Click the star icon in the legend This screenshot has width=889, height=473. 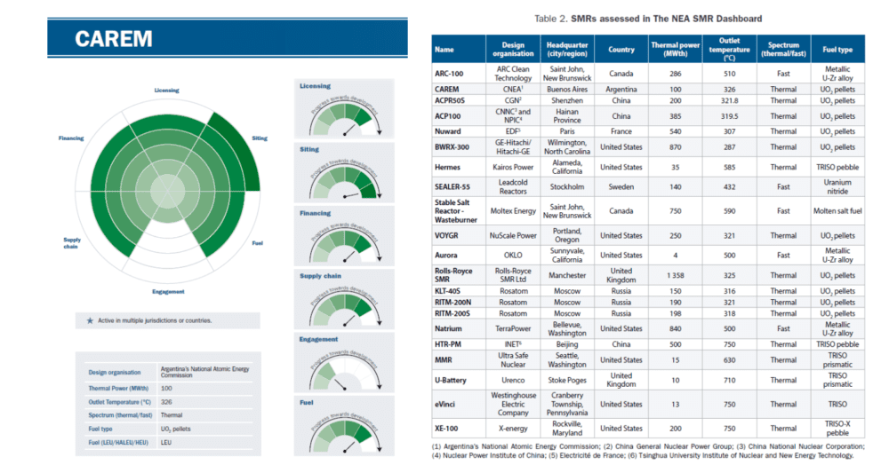(90, 320)
